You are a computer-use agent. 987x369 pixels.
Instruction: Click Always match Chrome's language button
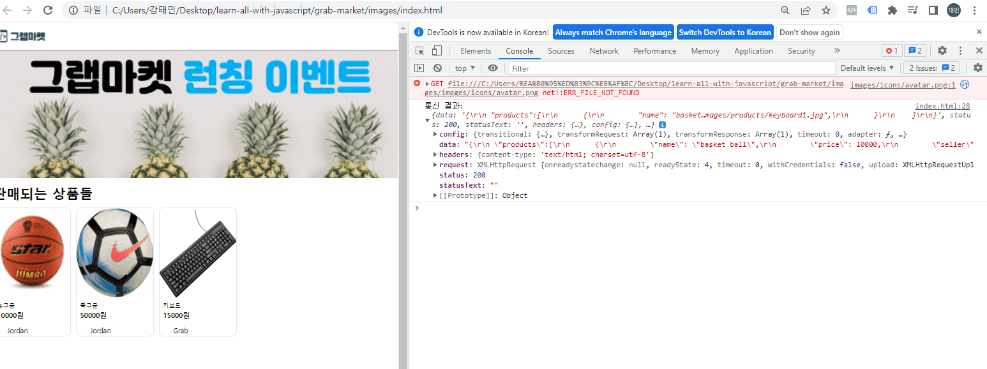click(613, 32)
